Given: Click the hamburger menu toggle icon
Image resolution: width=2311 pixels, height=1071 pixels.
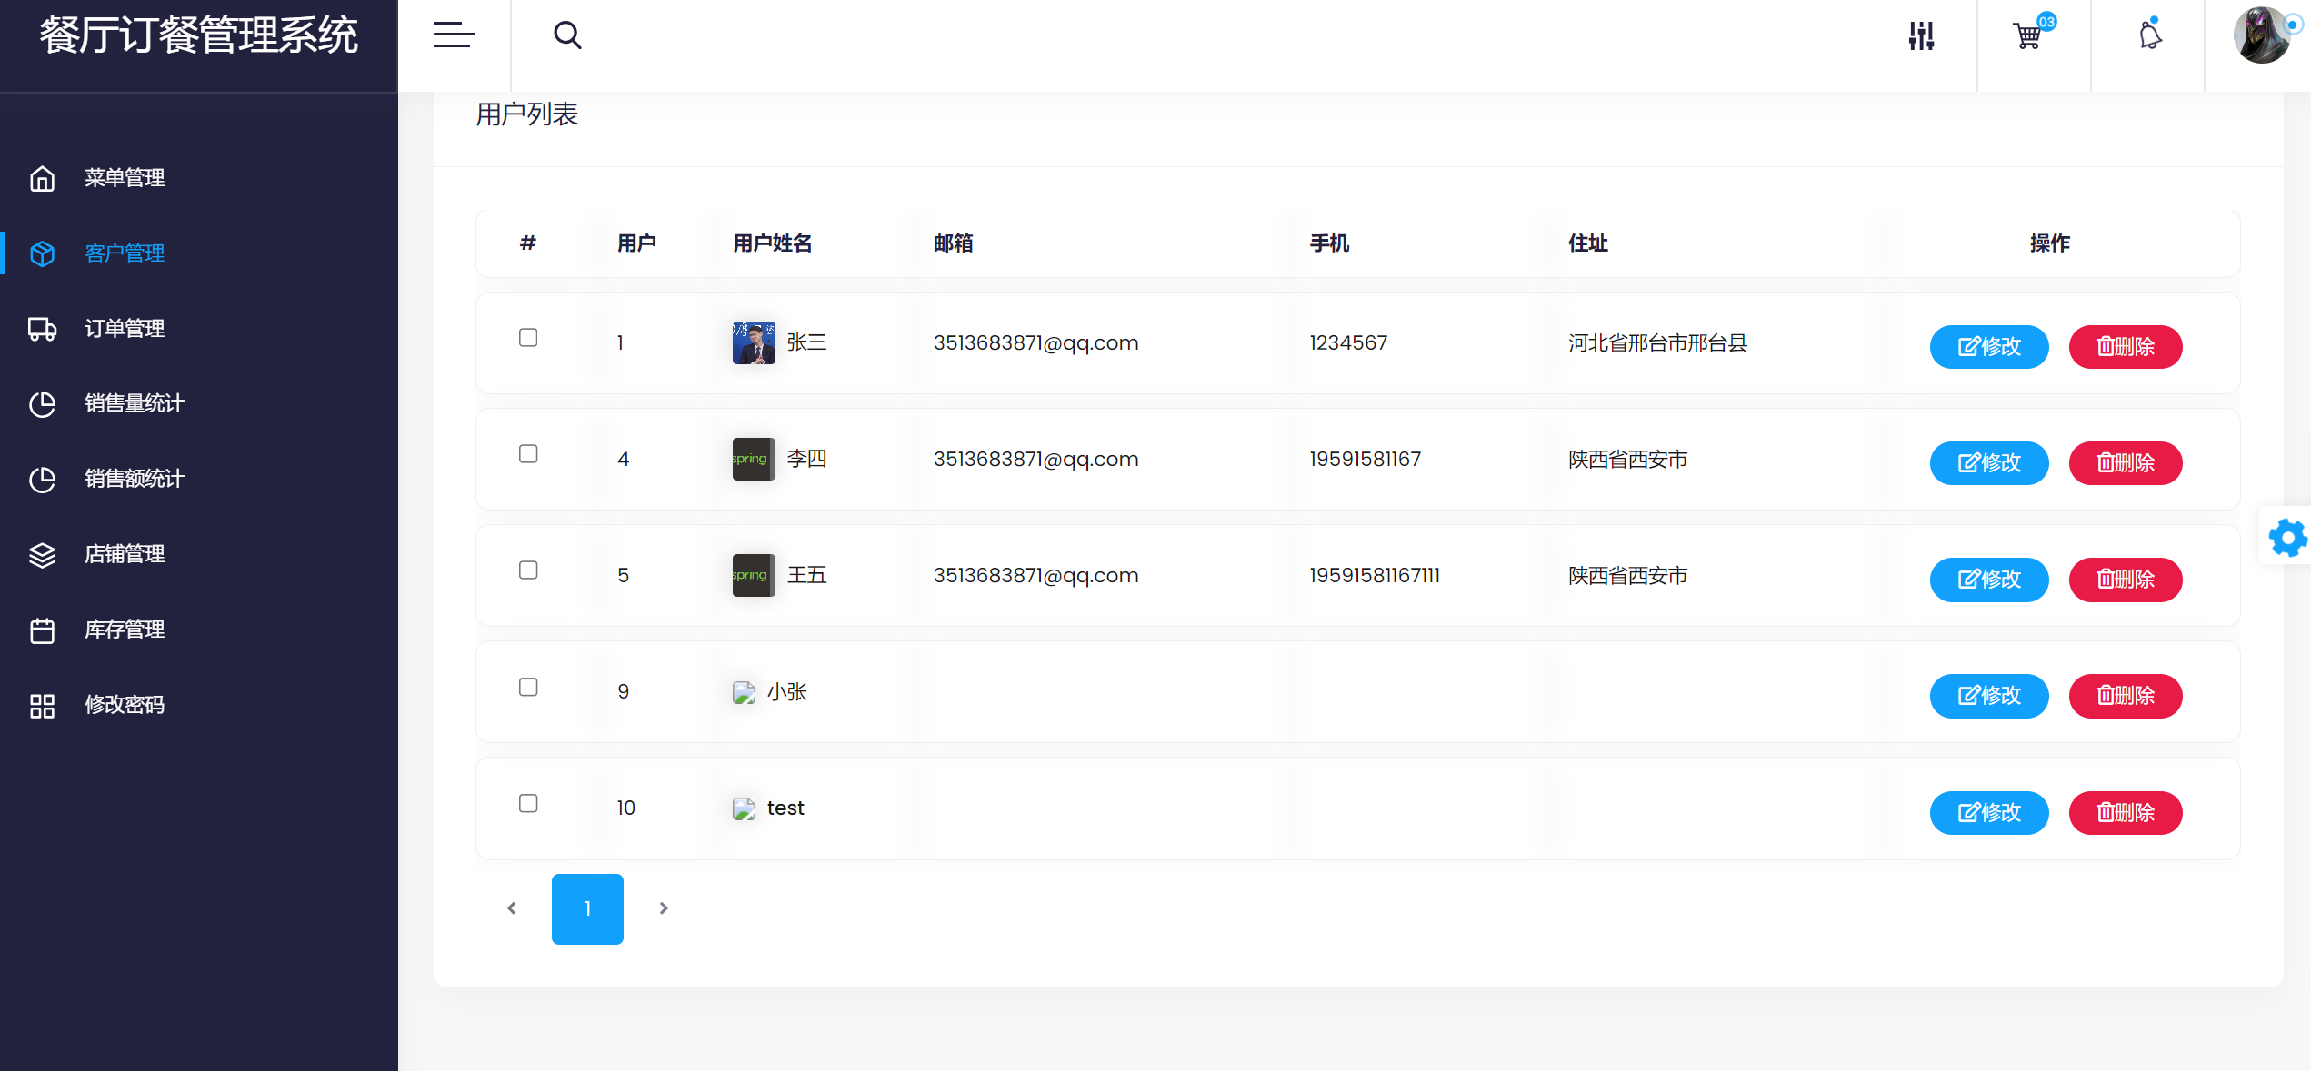Looking at the screenshot, I should point(454,35).
